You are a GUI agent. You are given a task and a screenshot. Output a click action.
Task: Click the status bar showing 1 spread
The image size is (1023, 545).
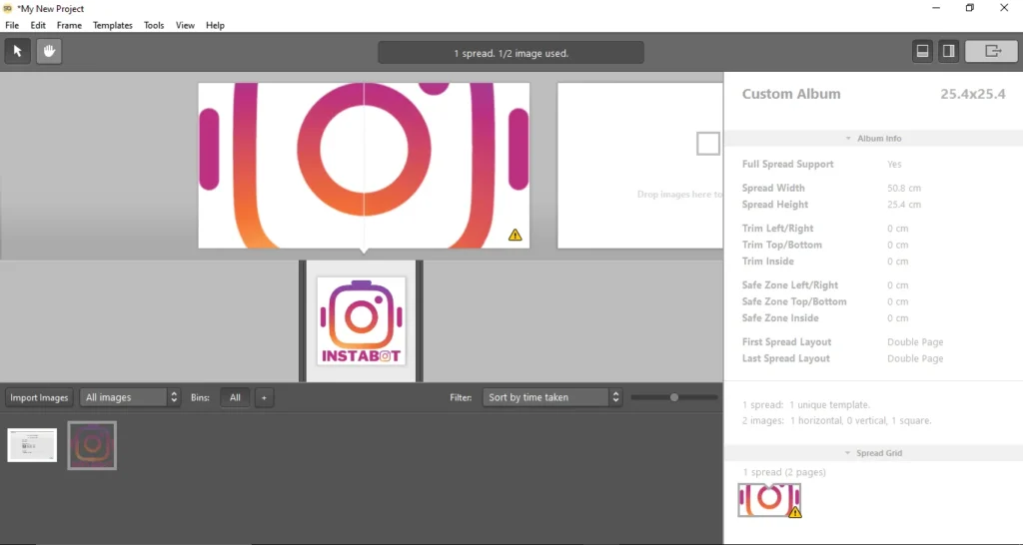point(511,53)
